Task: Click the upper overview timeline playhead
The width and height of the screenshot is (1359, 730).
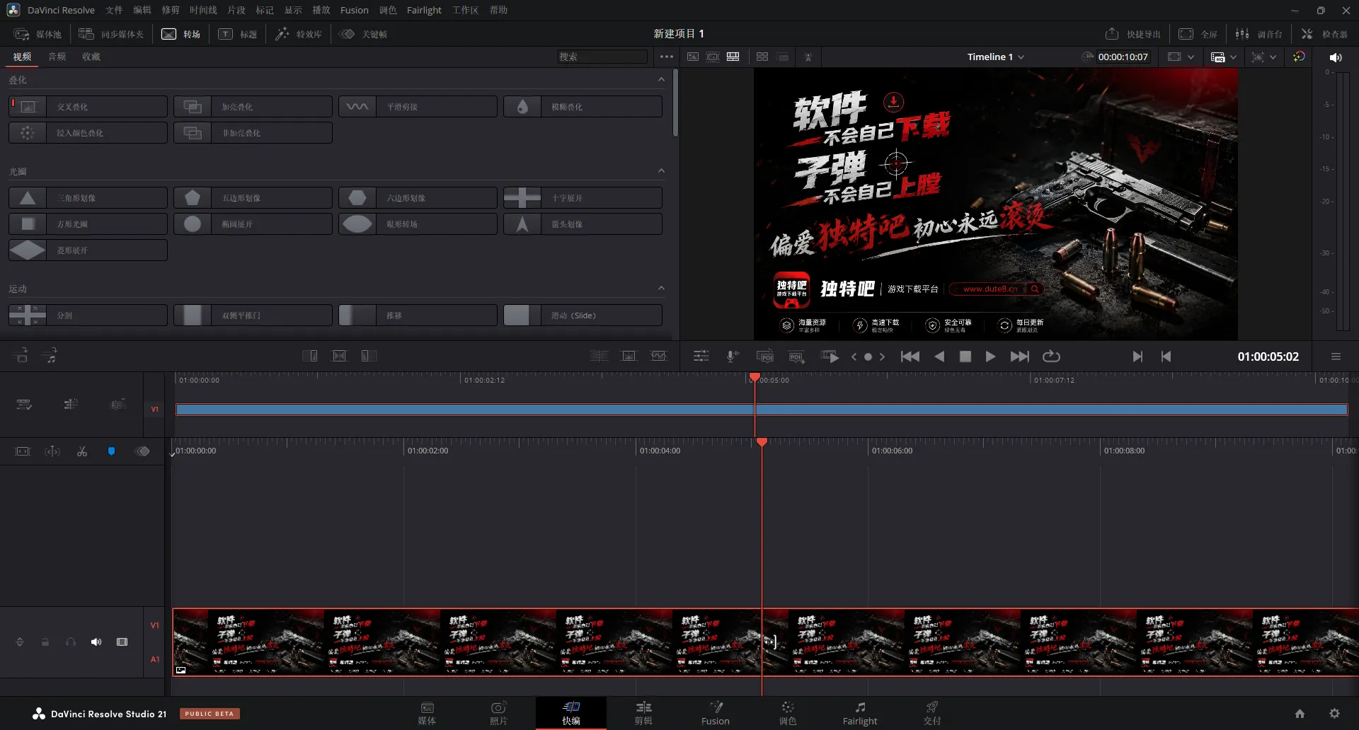Action: pyautogui.click(x=755, y=377)
